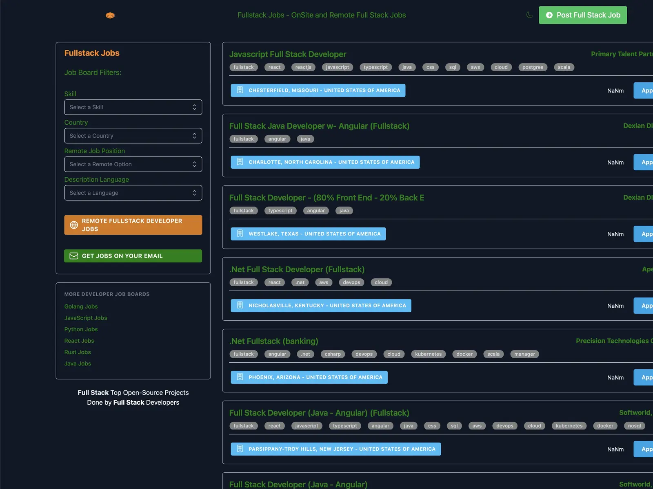This screenshot has width=653, height=489.
Task: Click Apply on the Westlake, Texas job
Action: [x=644, y=234]
